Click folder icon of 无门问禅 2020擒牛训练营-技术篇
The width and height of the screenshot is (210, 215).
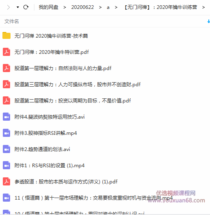[6, 36]
